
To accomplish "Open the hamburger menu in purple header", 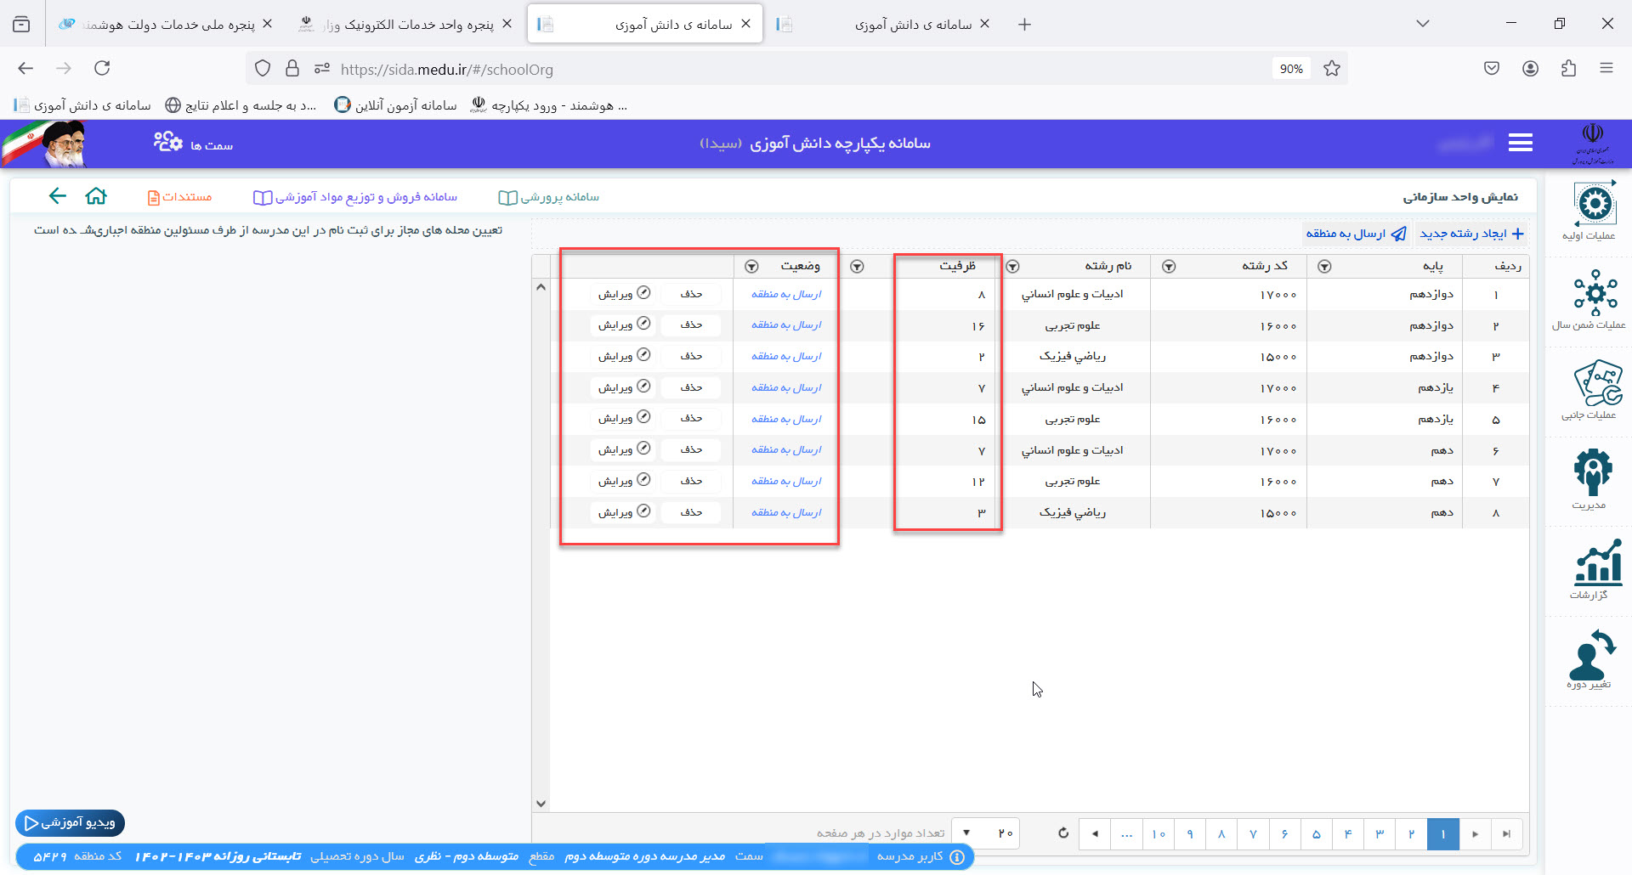I will click(x=1520, y=144).
